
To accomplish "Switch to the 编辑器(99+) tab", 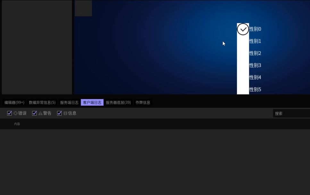I will (14, 103).
